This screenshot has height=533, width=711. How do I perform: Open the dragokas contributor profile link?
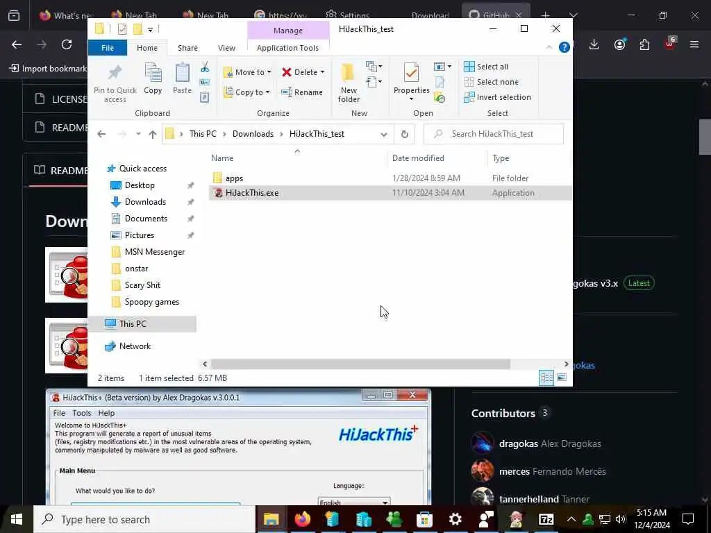click(x=518, y=443)
